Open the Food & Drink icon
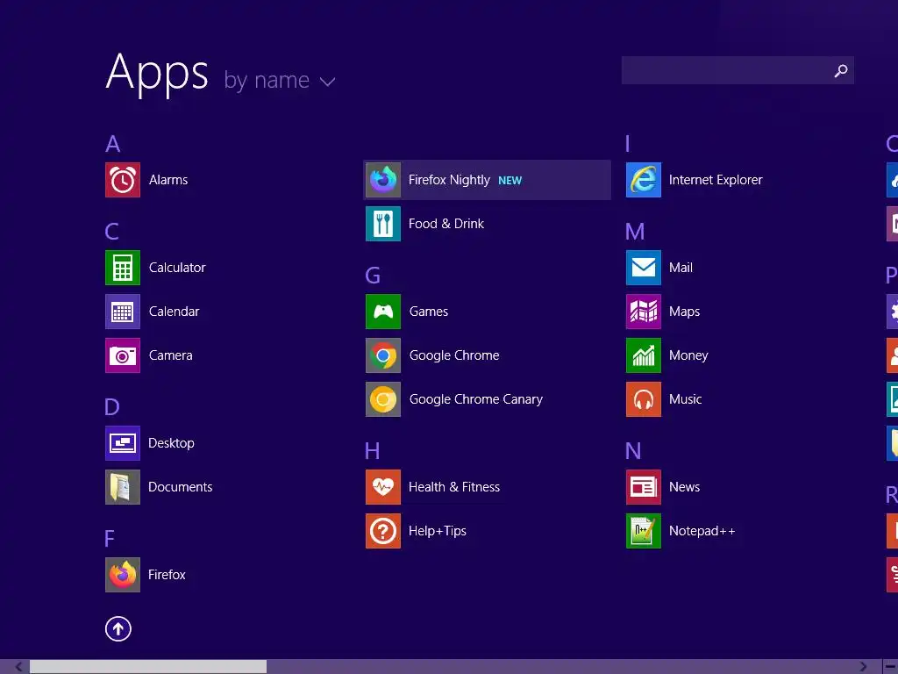Screen dimensions: 898x674 coord(383,224)
